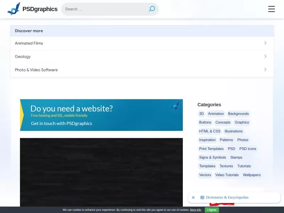This screenshot has height=213, width=284.
Task: Select the 3D category tag
Action: coord(201,114)
